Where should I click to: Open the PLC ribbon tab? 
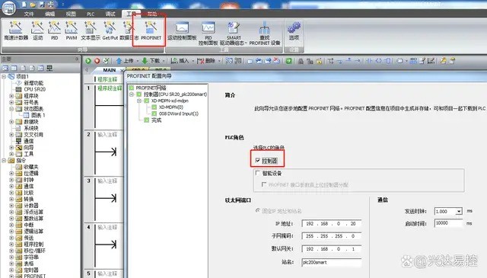coord(91,14)
